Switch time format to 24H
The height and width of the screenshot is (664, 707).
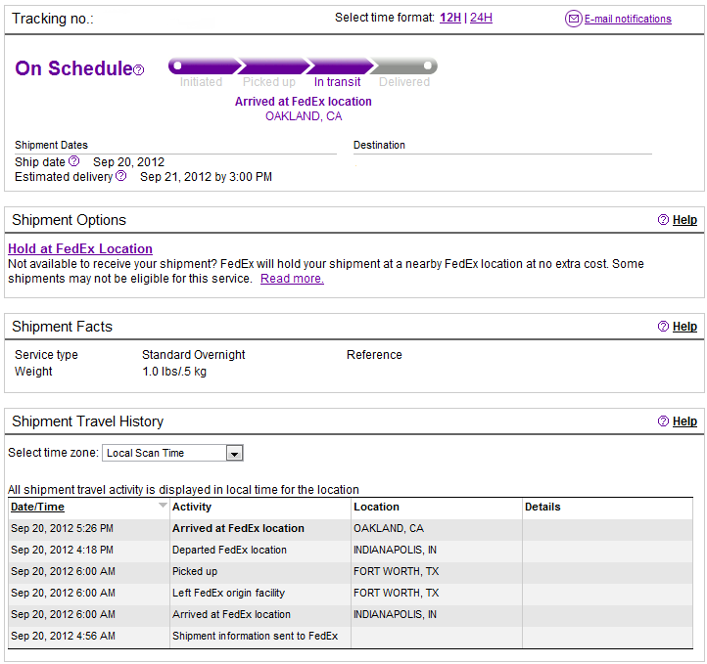point(481,18)
